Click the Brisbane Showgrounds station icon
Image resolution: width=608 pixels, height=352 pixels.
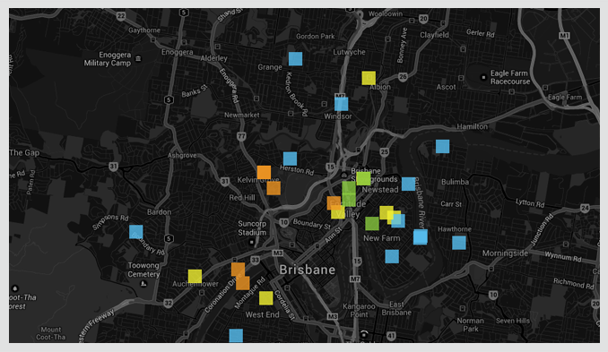(344, 176)
